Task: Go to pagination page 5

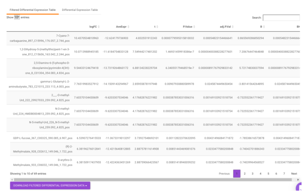Action: tap(268, 174)
